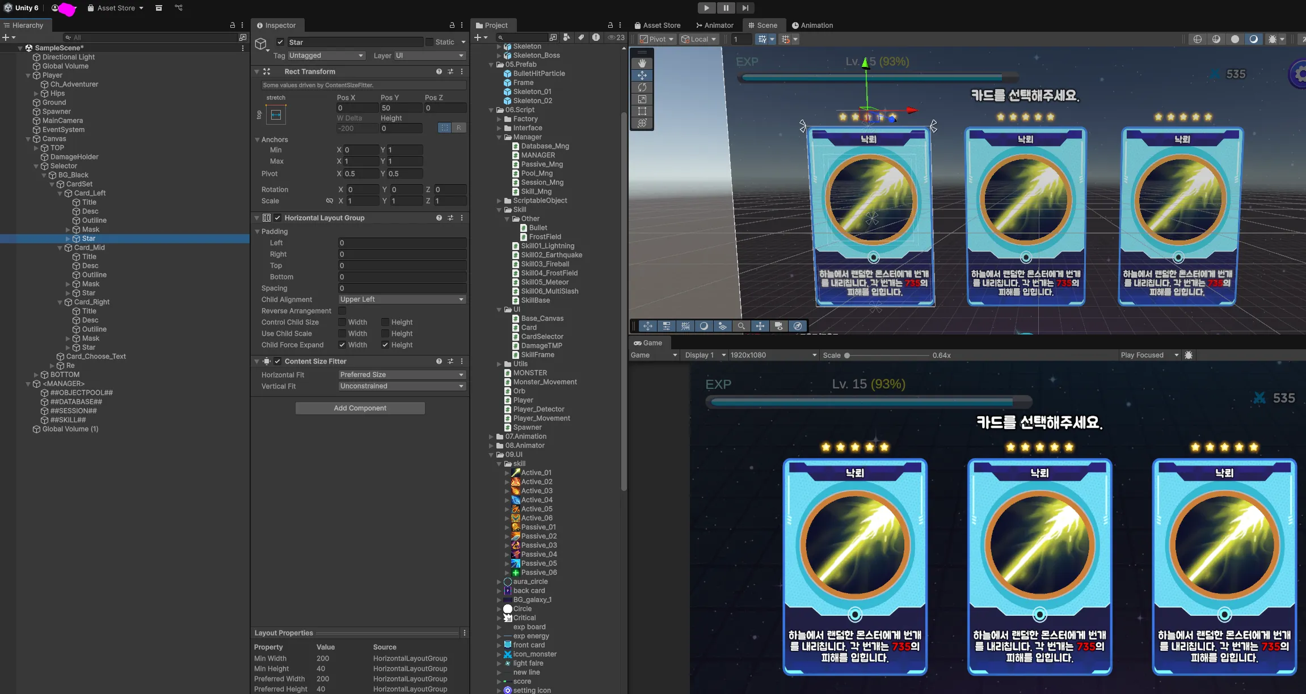The height and width of the screenshot is (694, 1306).
Task: Click the Add Component button
Action: point(360,408)
